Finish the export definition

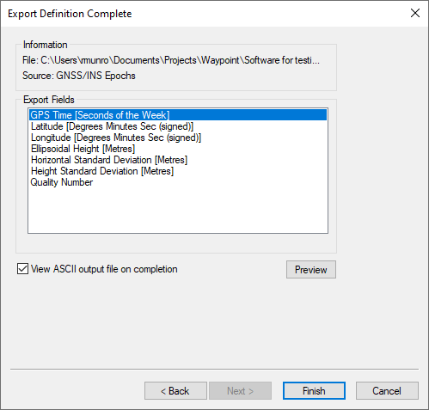click(x=314, y=391)
